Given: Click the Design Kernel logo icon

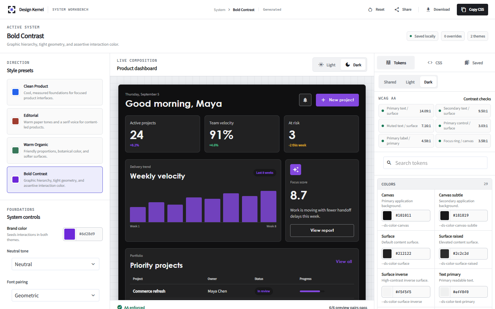Looking at the screenshot, I should [12, 10].
